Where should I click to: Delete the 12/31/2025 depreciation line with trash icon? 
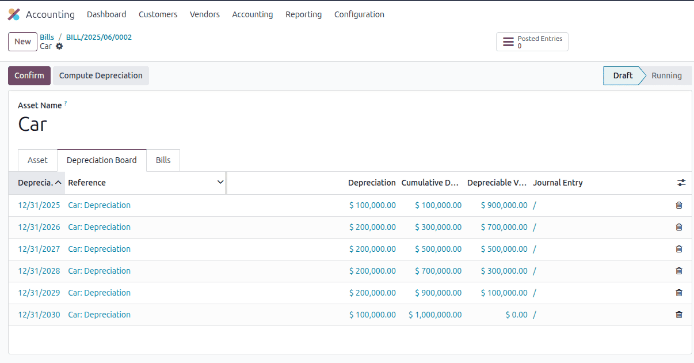(678, 205)
